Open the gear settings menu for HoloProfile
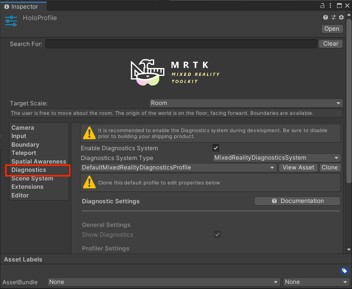Image resolution: width=352 pixels, height=289 pixels. tap(341, 17)
